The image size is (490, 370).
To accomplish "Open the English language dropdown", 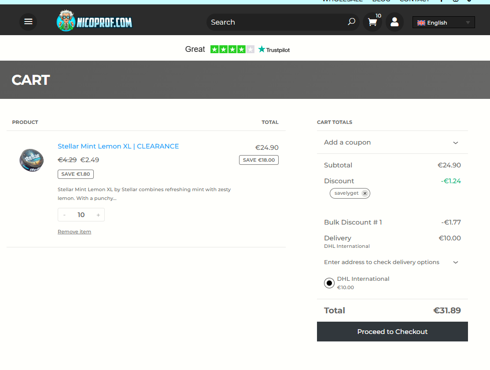I will click(443, 22).
